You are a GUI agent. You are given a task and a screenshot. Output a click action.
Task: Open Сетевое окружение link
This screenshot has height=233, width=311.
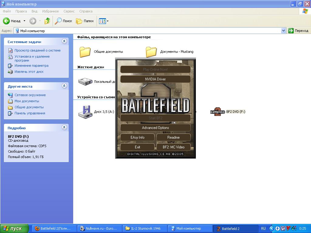point(30,95)
